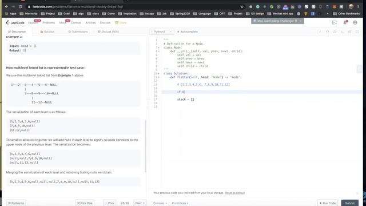Click the serialization text '[7,8,9,10,null]'
The image size is (366, 206).
(22, 126)
